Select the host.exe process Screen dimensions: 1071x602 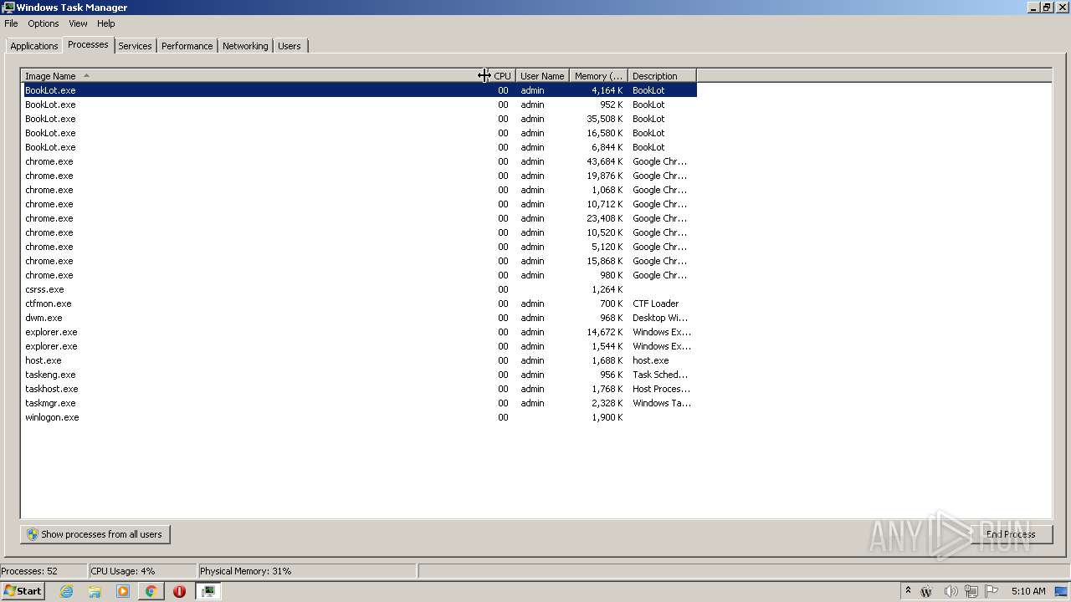(359, 360)
